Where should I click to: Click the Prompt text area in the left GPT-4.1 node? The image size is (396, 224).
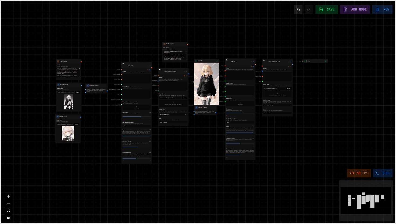pyautogui.click(x=137, y=78)
